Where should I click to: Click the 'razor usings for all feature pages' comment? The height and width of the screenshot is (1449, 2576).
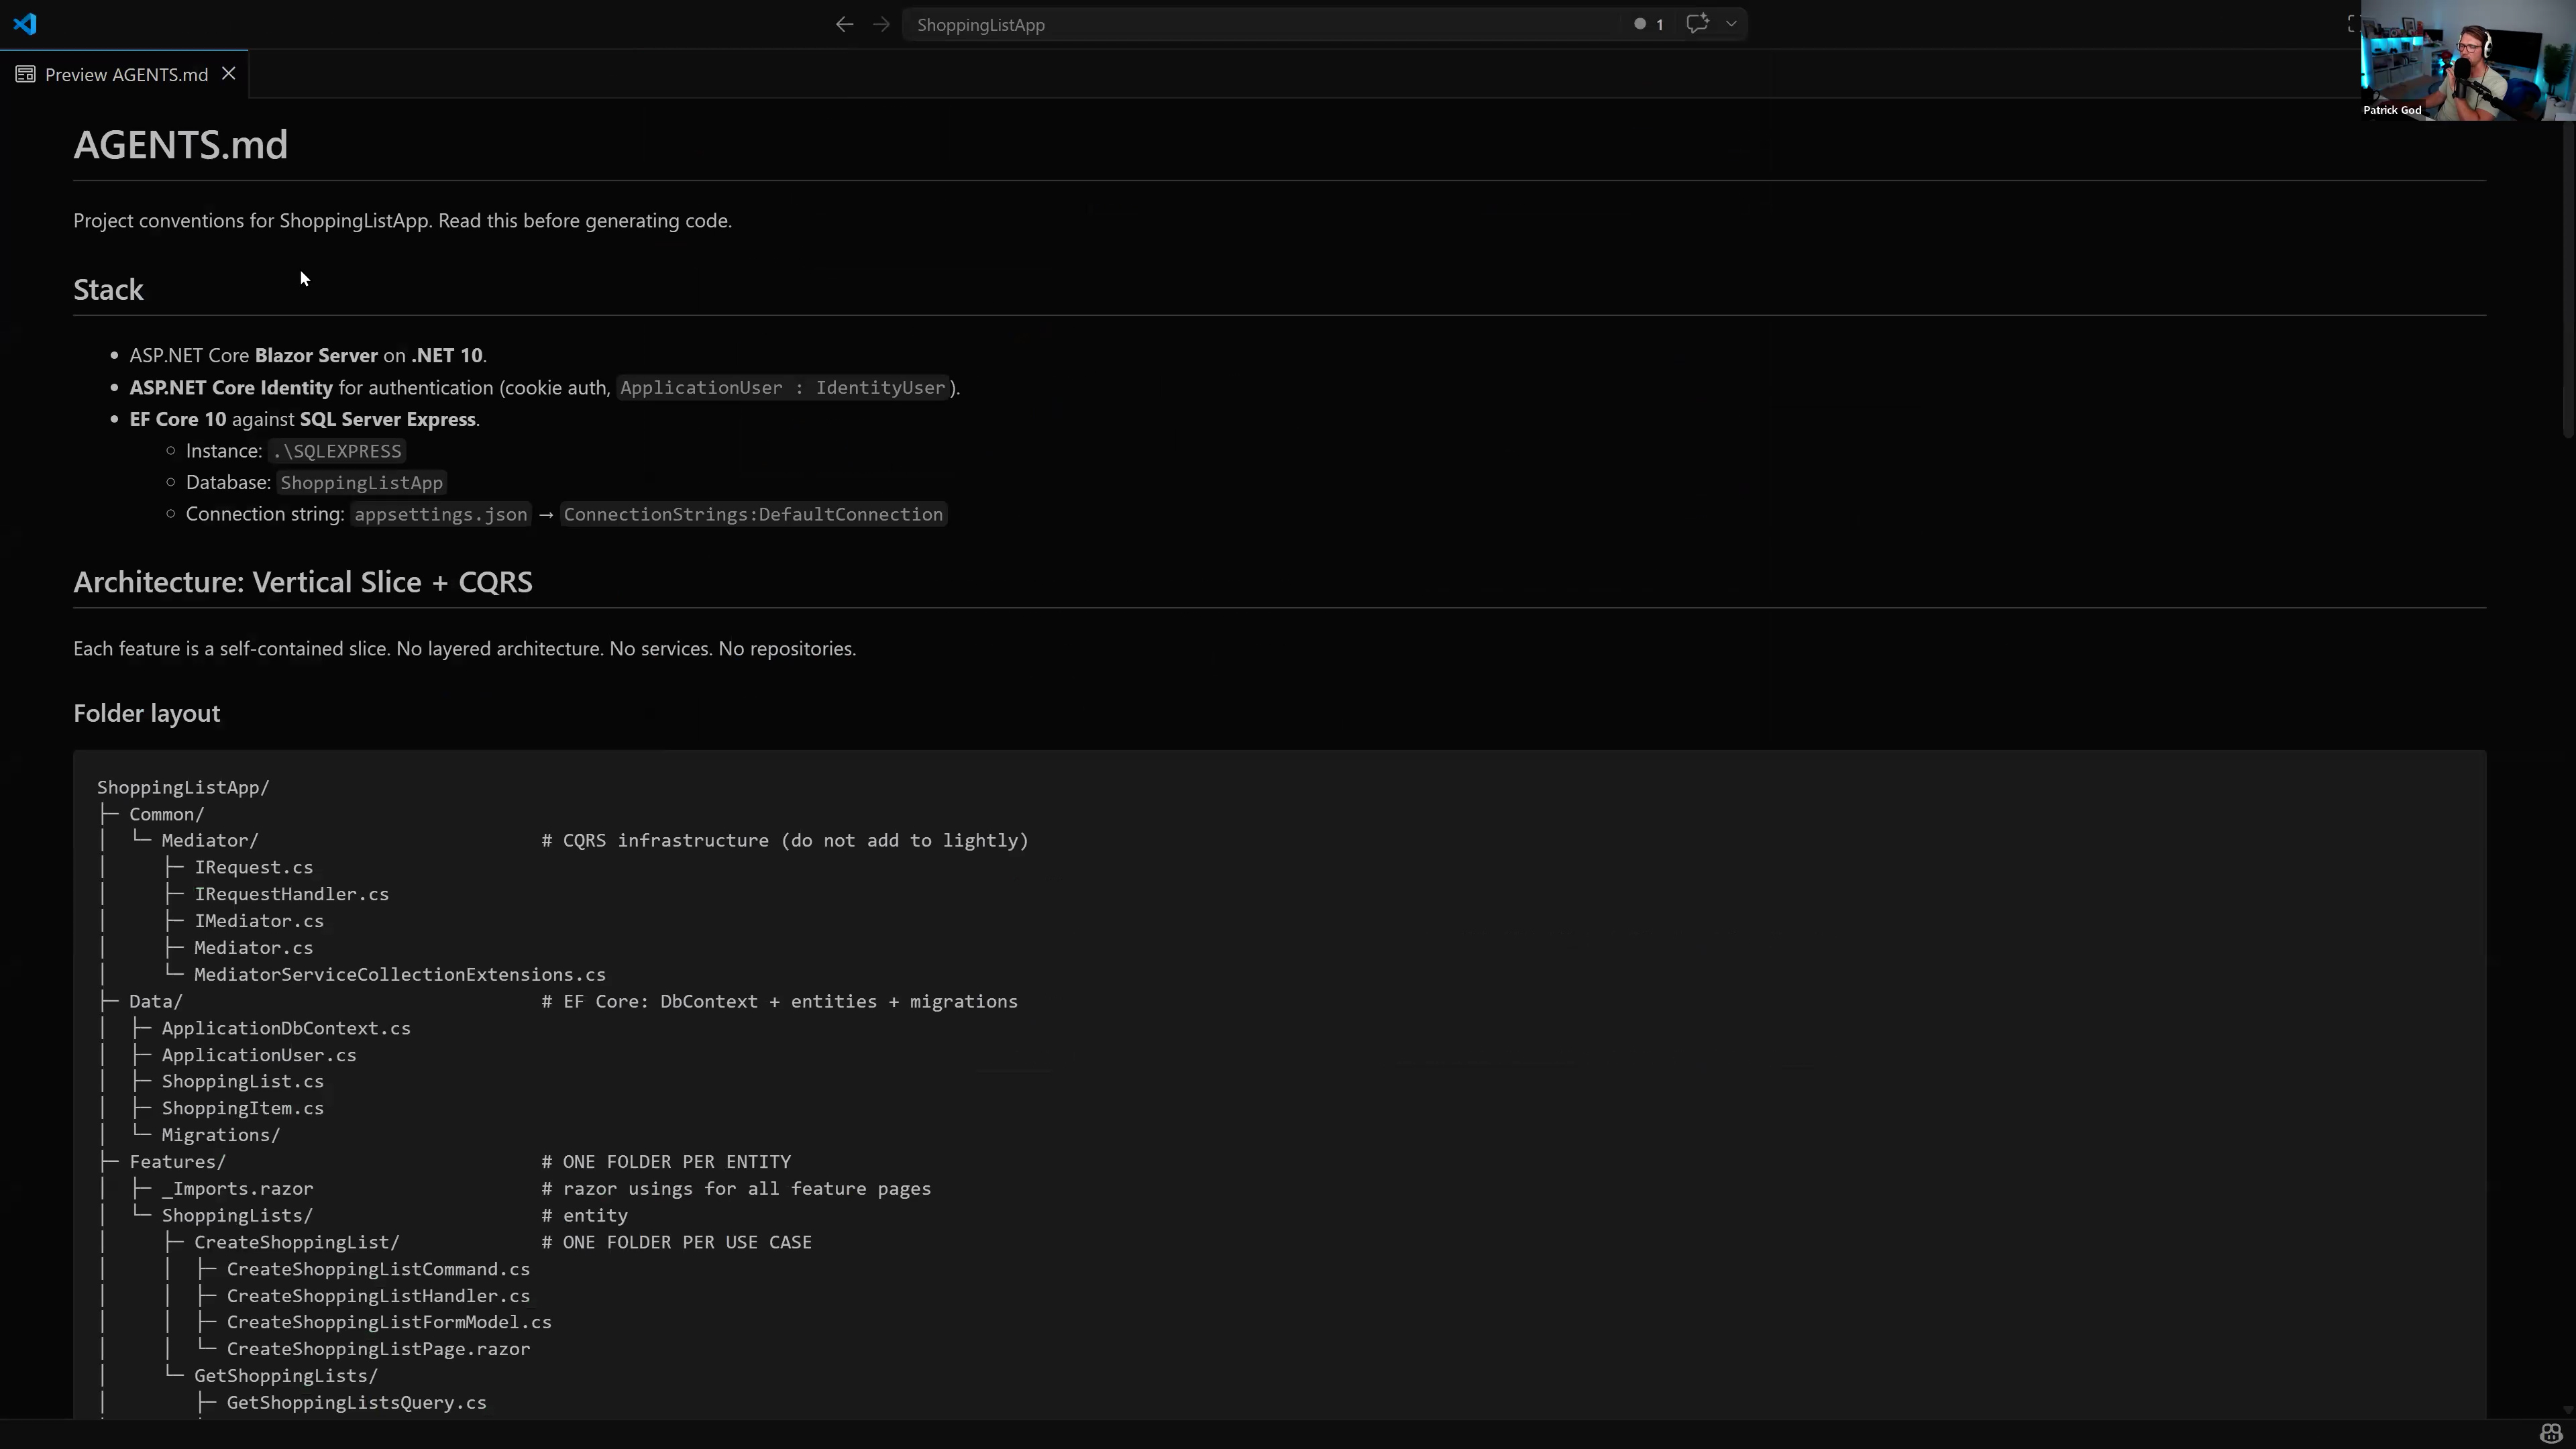point(736,1188)
